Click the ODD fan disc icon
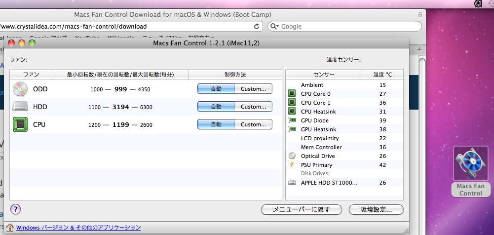The height and width of the screenshot is (235, 494). pos(20,89)
